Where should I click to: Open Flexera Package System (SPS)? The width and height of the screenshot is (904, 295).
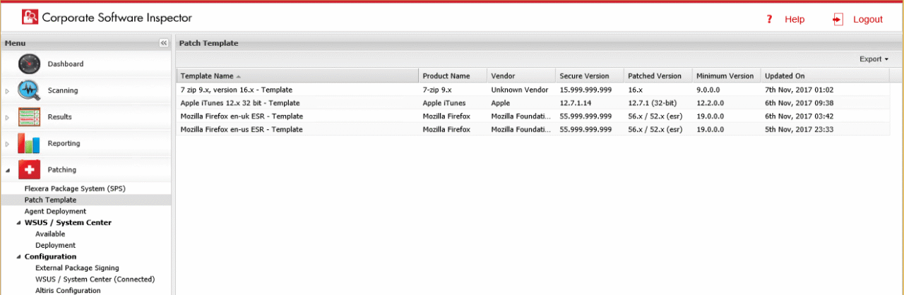pos(74,189)
